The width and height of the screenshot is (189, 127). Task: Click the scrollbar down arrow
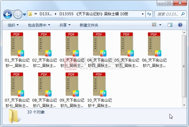tap(184, 105)
